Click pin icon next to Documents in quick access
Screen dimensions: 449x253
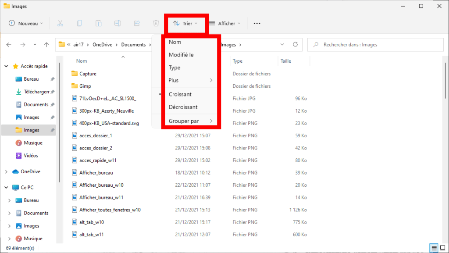pyautogui.click(x=53, y=105)
